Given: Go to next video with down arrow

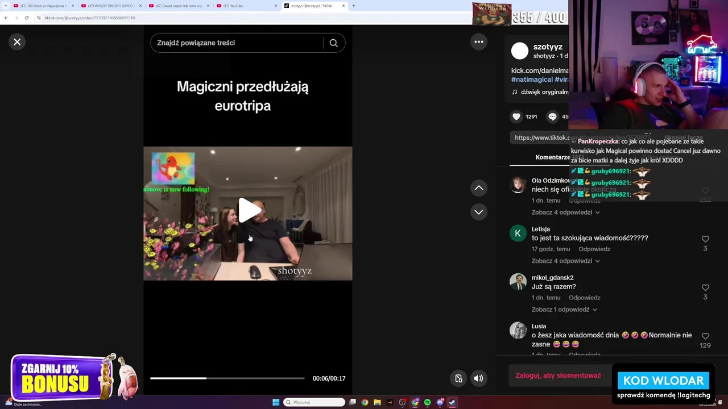Looking at the screenshot, I should coord(479,212).
